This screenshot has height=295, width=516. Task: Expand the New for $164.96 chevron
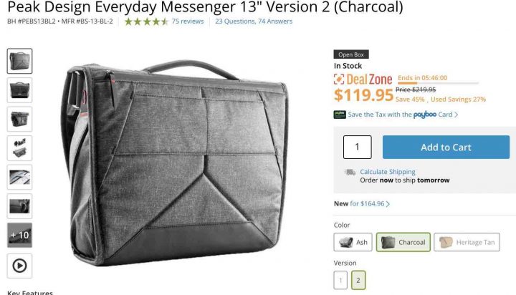coord(388,204)
